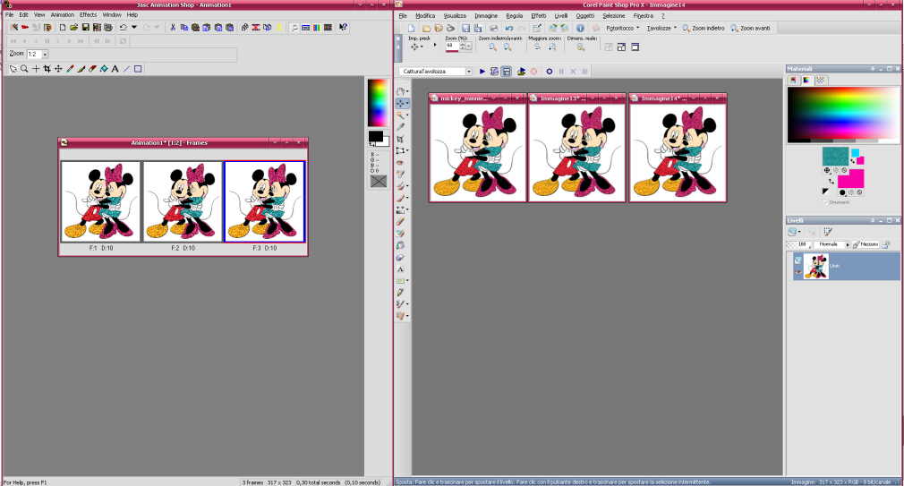This screenshot has width=904, height=486.
Task: Select the Eraser tool in Animation Shop
Action: click(x=92, y=69)
